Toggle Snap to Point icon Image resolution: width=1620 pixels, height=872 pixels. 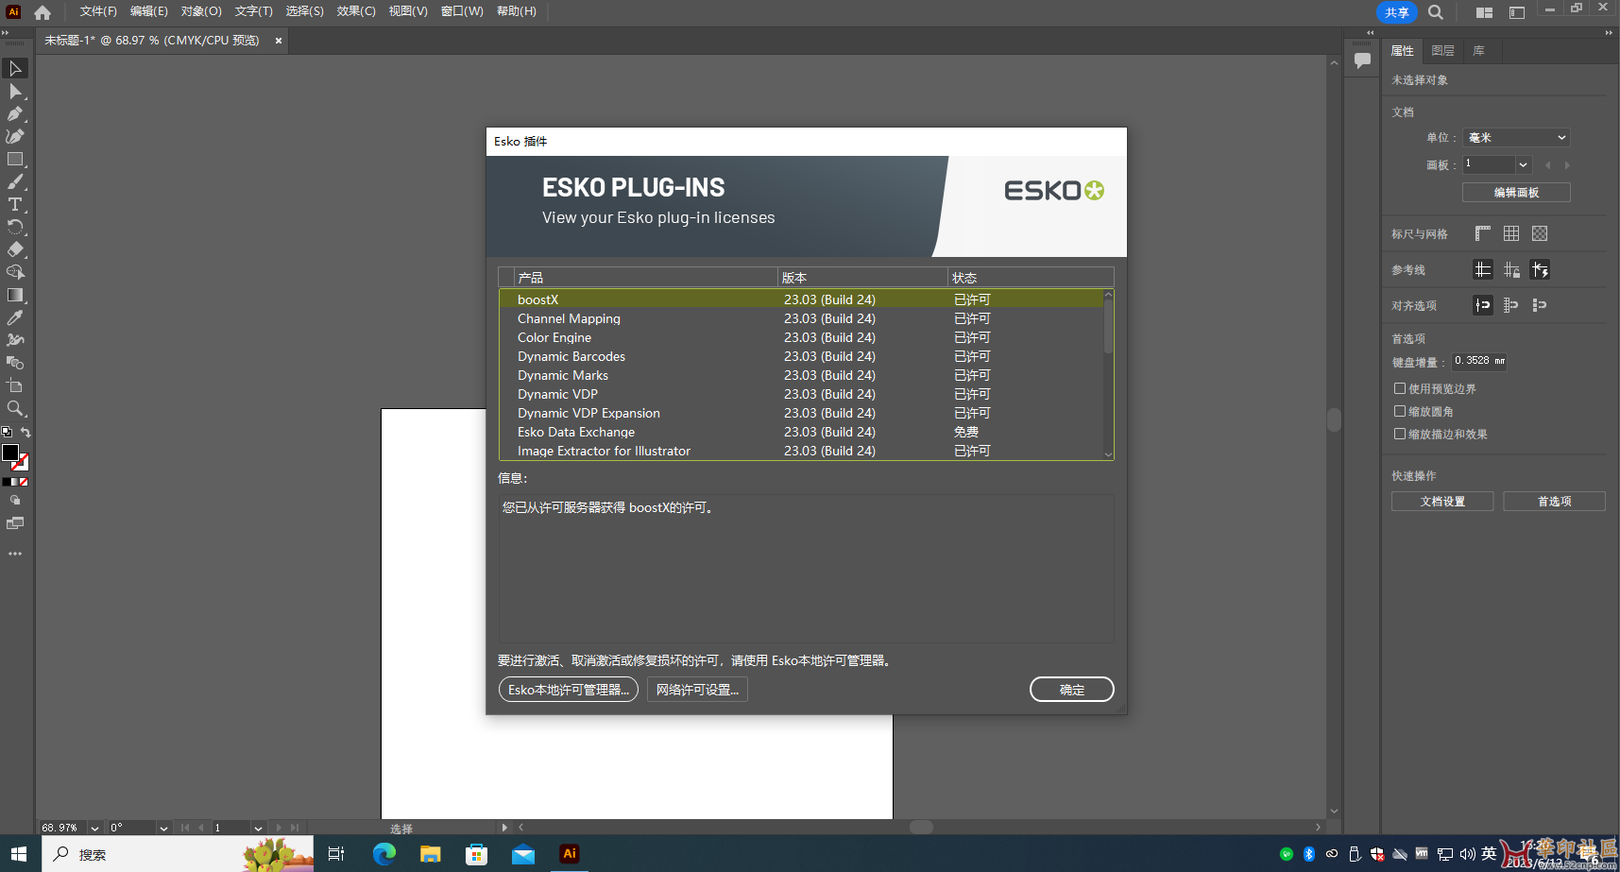(x=1483, y=305)
